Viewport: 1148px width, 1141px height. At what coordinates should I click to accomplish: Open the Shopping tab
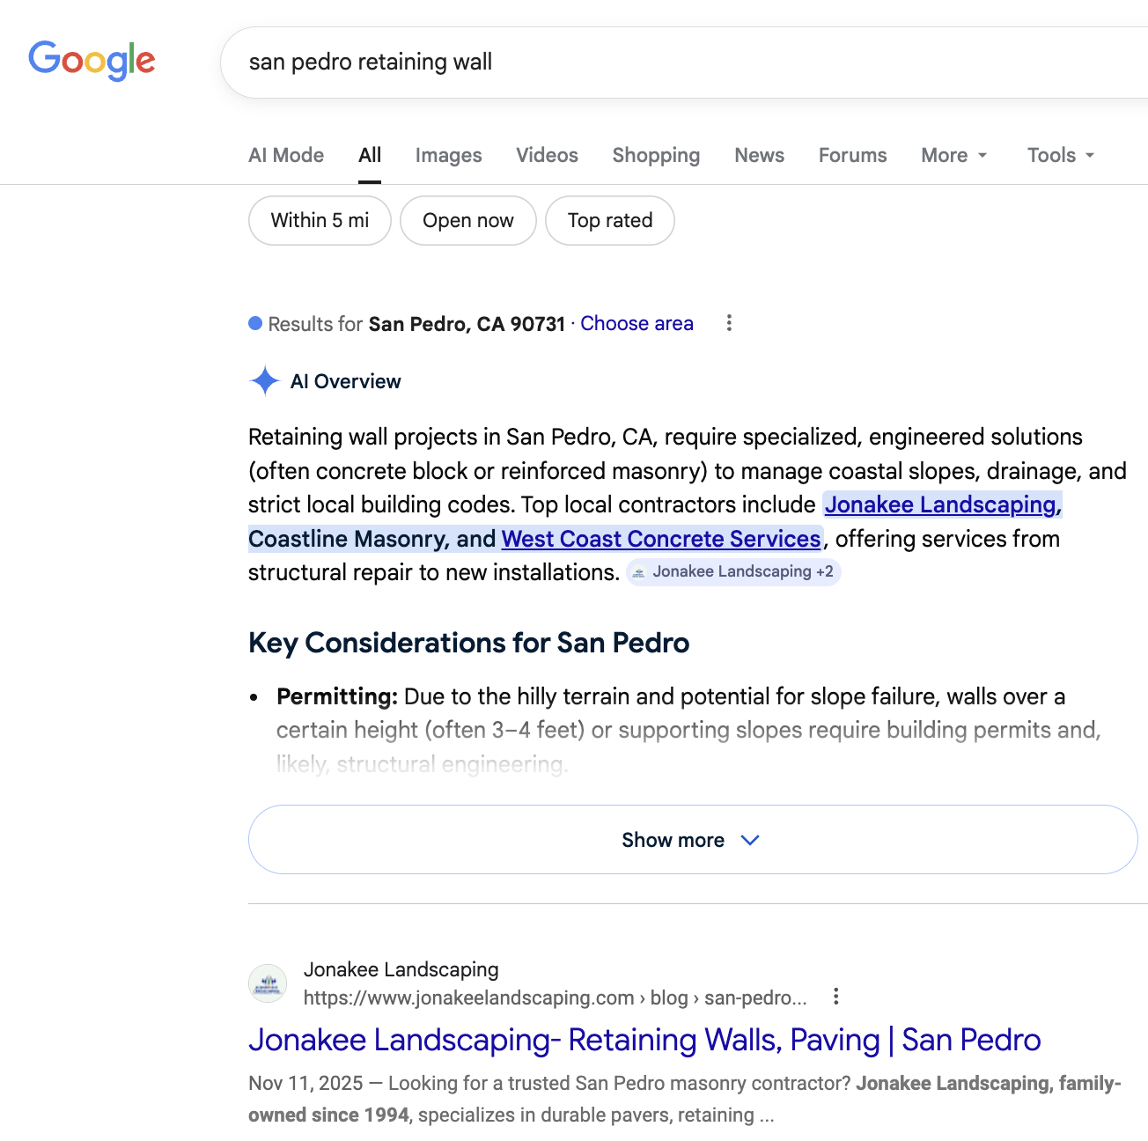[x=656, y=155]
